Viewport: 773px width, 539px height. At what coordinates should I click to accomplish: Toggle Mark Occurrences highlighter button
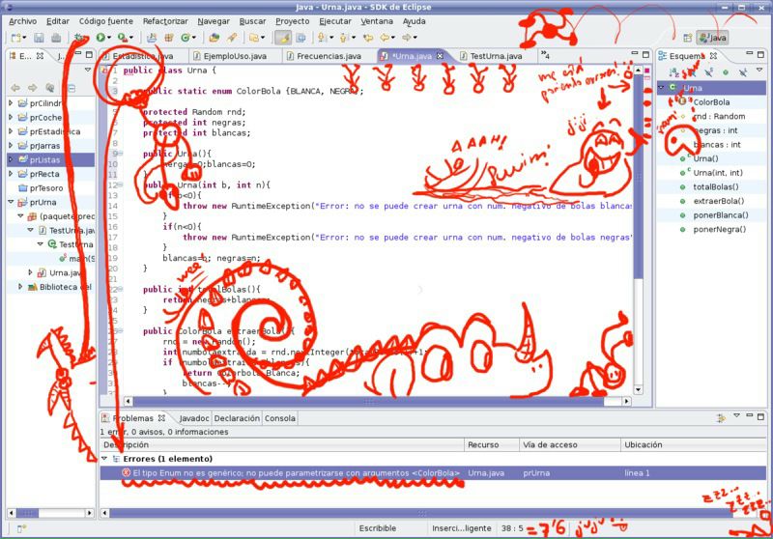tap(282, 38)
